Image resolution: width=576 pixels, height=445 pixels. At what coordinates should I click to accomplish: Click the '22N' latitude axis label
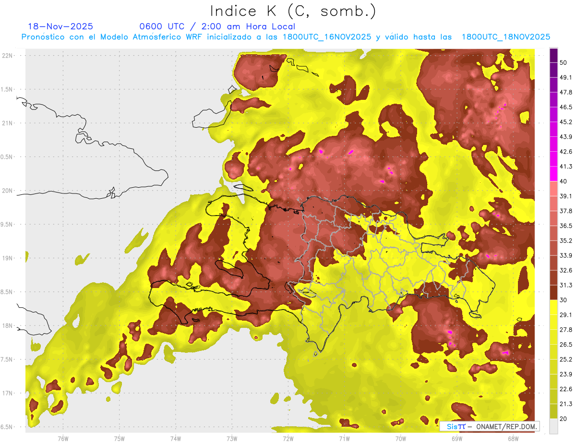(8, 56)
